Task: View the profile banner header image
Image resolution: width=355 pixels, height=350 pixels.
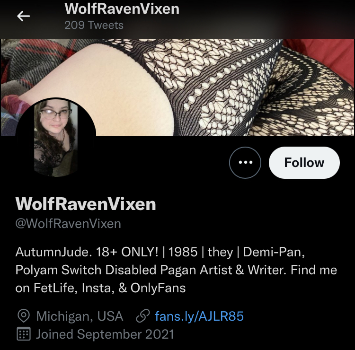Action: [177, 88]
